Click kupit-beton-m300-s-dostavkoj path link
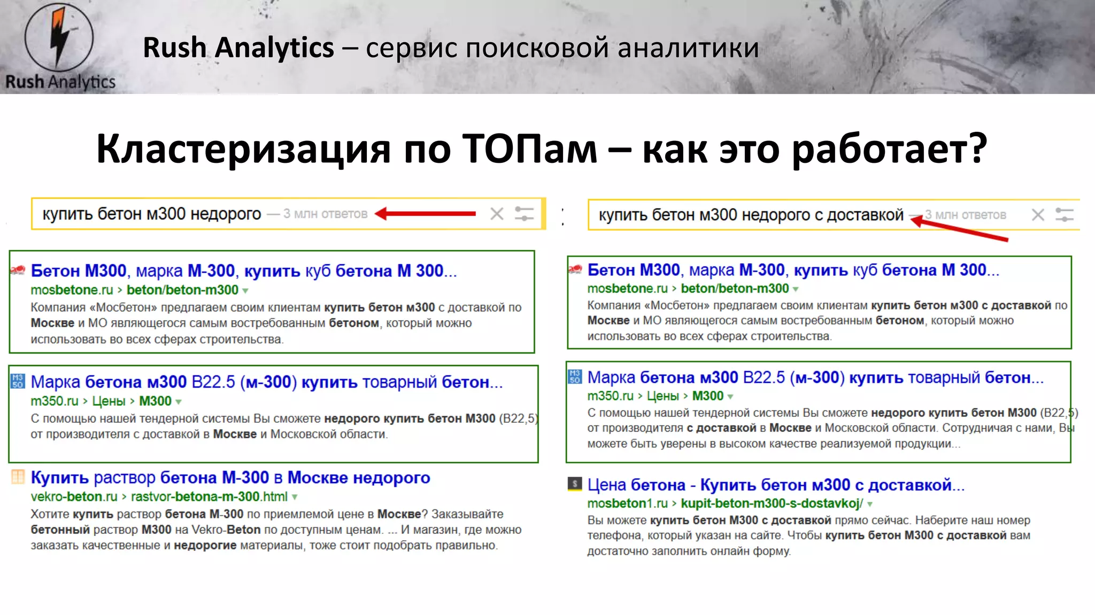The image size is (1095, 615). coord(772,503)
